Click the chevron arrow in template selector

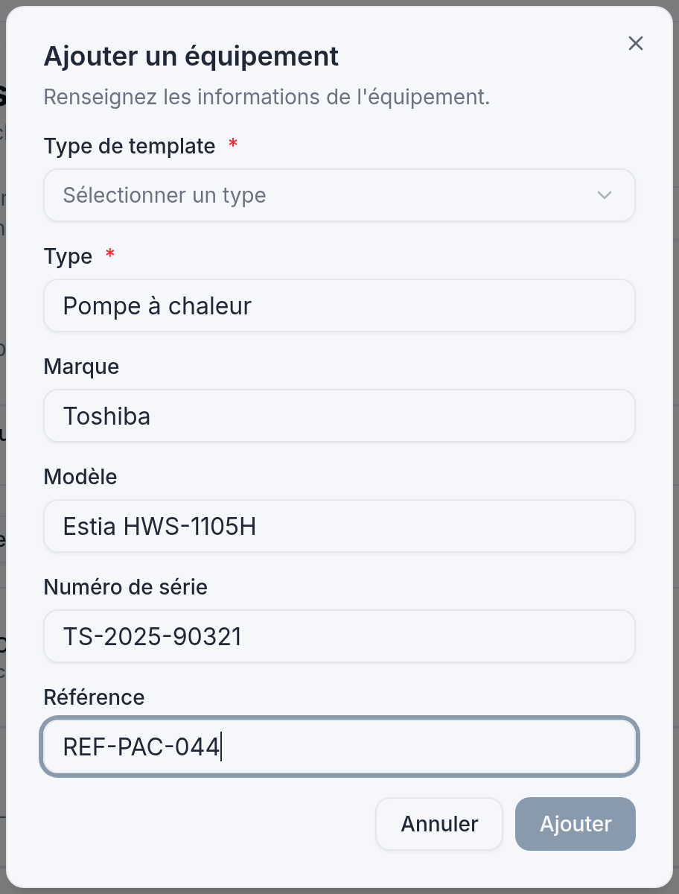[x=604, y=195]
